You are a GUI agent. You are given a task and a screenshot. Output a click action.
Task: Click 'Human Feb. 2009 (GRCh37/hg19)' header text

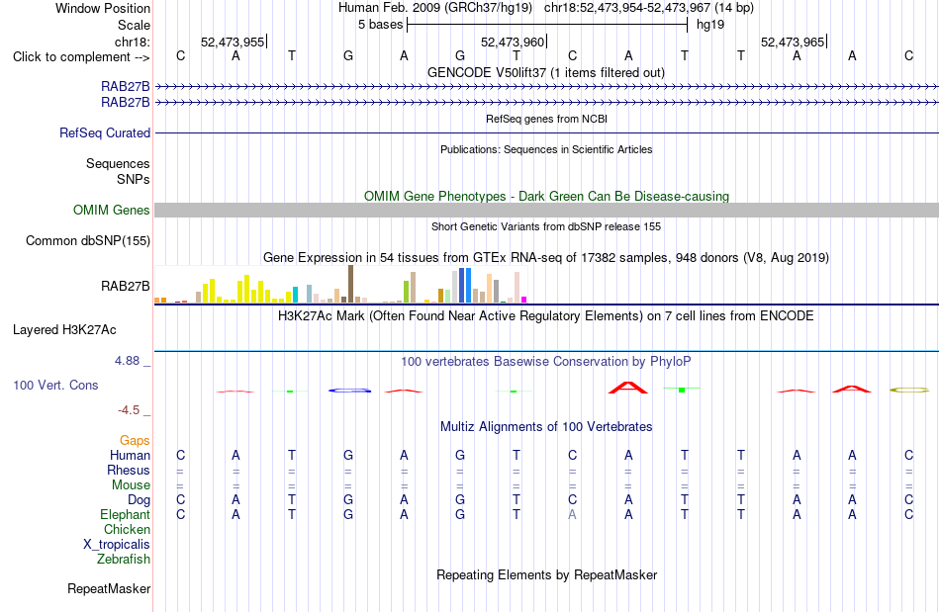tap(435, 8)
